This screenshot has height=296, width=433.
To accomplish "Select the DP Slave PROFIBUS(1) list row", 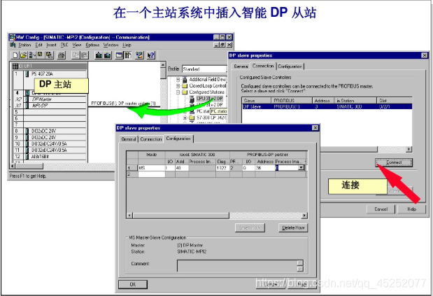I will pos(327,106).
